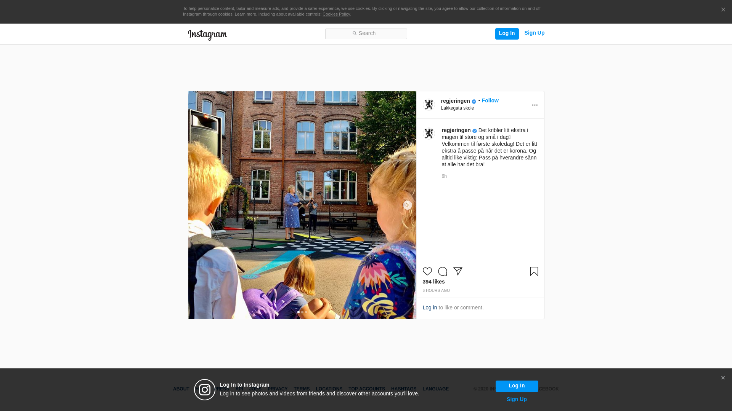Click the magnifier icon in search box
The width and height of the screenshot is (732, 411).
pos(354,33)
